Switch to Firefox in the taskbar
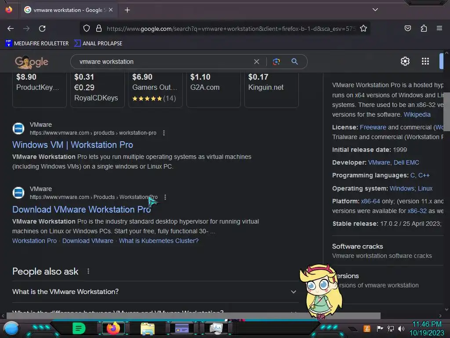 pos(113,328)
